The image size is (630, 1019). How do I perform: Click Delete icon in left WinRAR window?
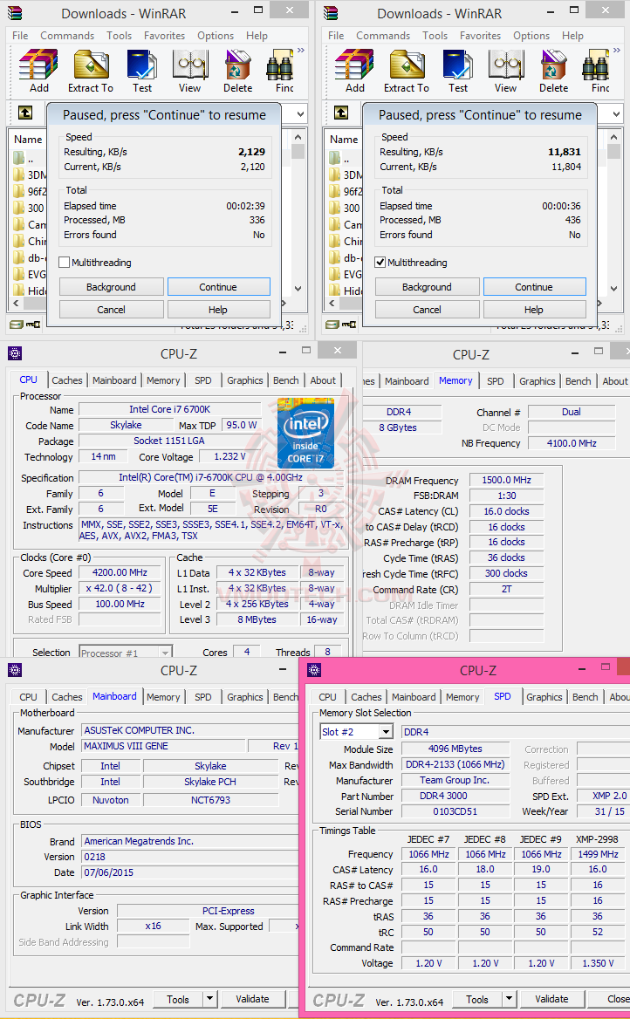(238, 65)
